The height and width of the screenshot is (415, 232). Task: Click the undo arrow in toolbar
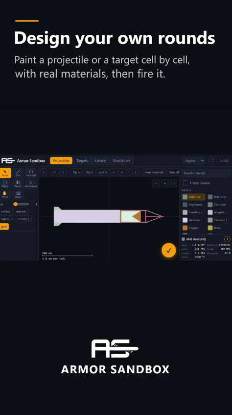pyautogui.click(x=54, y=172)
